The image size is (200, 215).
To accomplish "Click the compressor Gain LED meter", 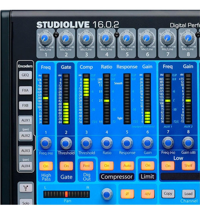I will 147,98.
